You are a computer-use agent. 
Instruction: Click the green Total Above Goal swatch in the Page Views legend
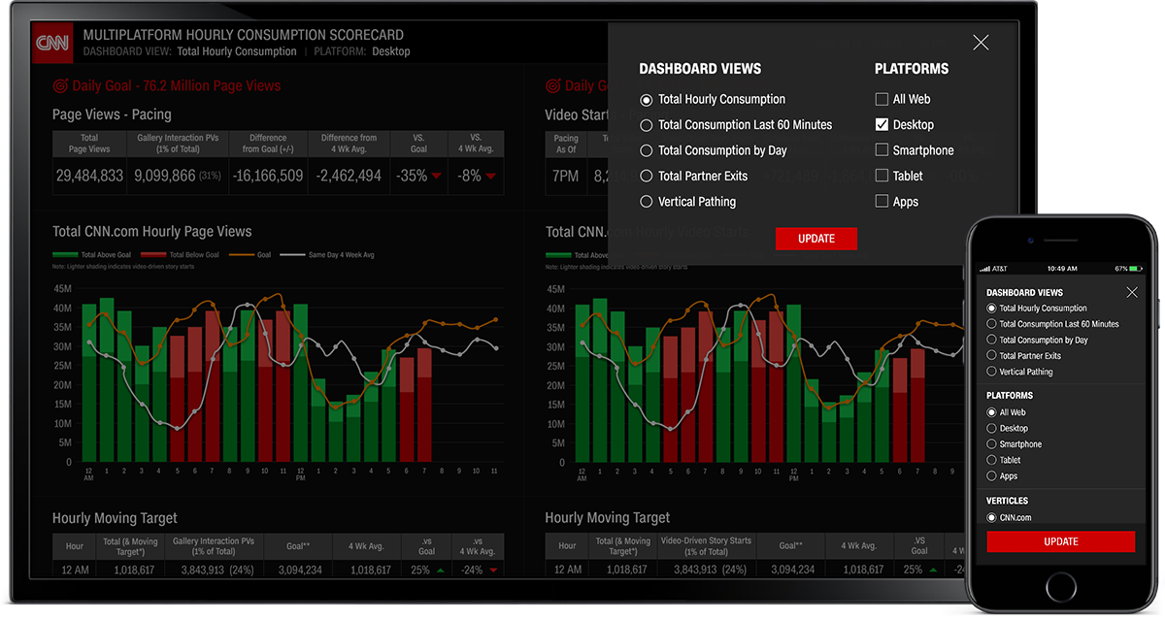(65, 255)
